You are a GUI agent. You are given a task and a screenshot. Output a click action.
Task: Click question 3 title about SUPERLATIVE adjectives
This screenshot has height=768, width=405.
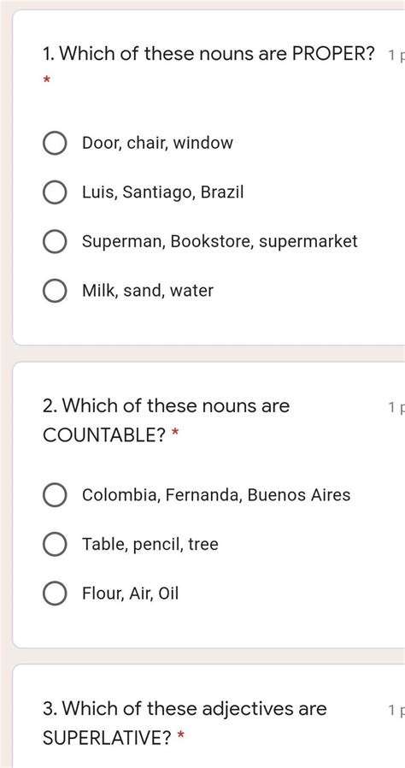tap(185, 723)
